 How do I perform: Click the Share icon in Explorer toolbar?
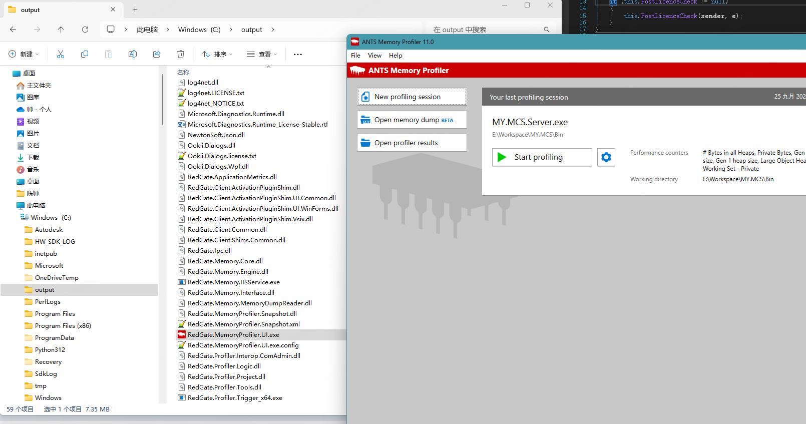tap(157, 54)
